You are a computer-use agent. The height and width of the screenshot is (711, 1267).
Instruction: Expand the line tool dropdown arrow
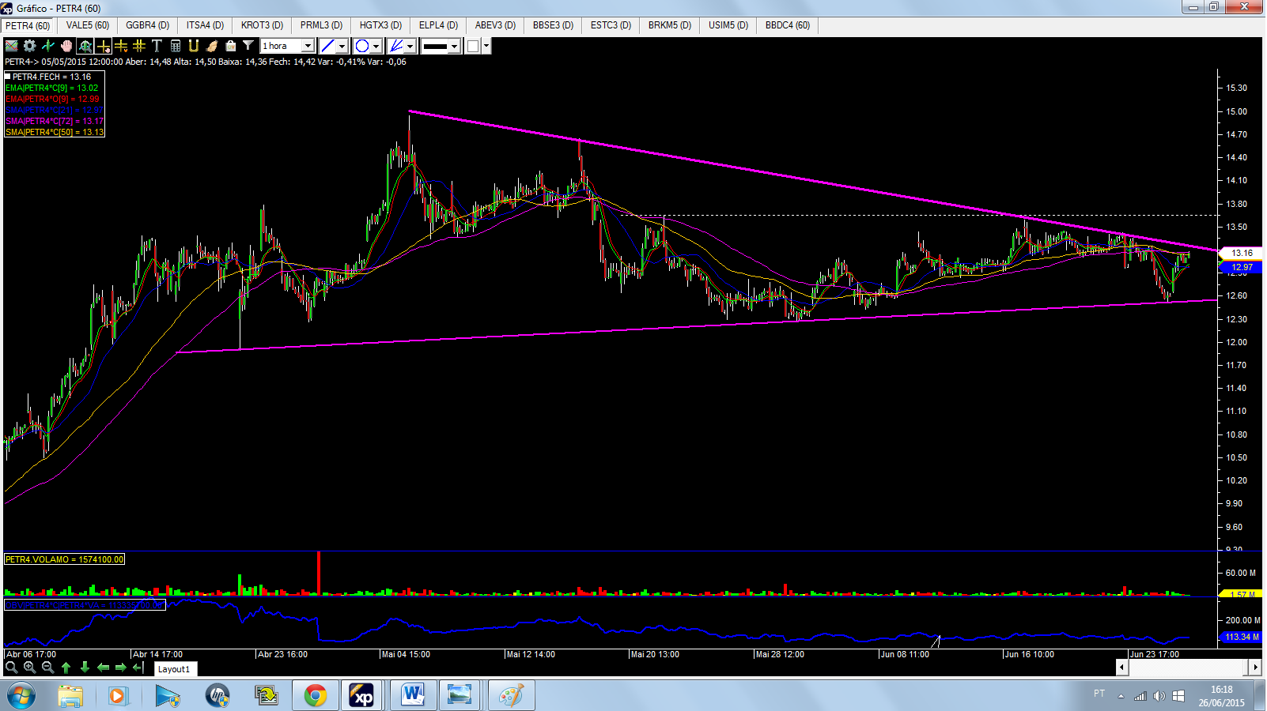click(342, 46)
